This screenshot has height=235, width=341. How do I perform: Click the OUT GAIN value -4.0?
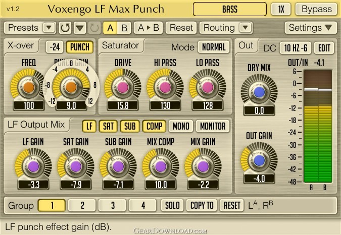tap(259, 179)
